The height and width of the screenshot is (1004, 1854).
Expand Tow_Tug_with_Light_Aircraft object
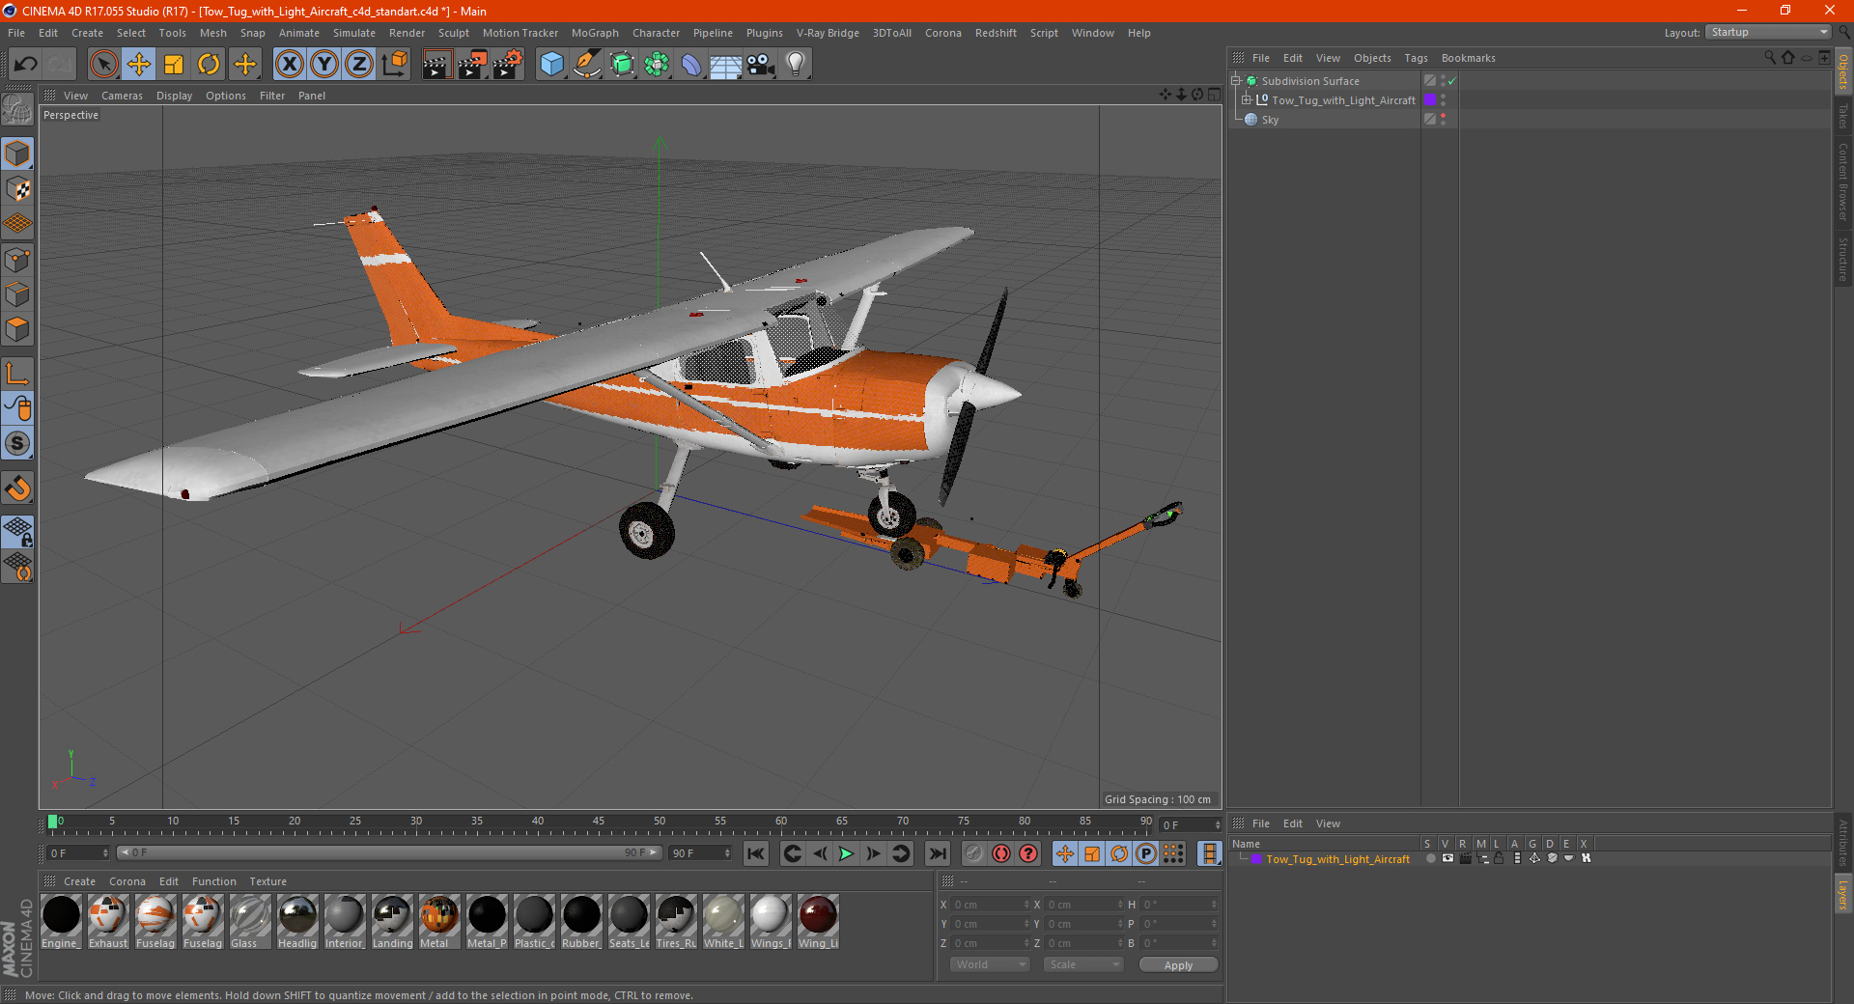(1246, 100)
